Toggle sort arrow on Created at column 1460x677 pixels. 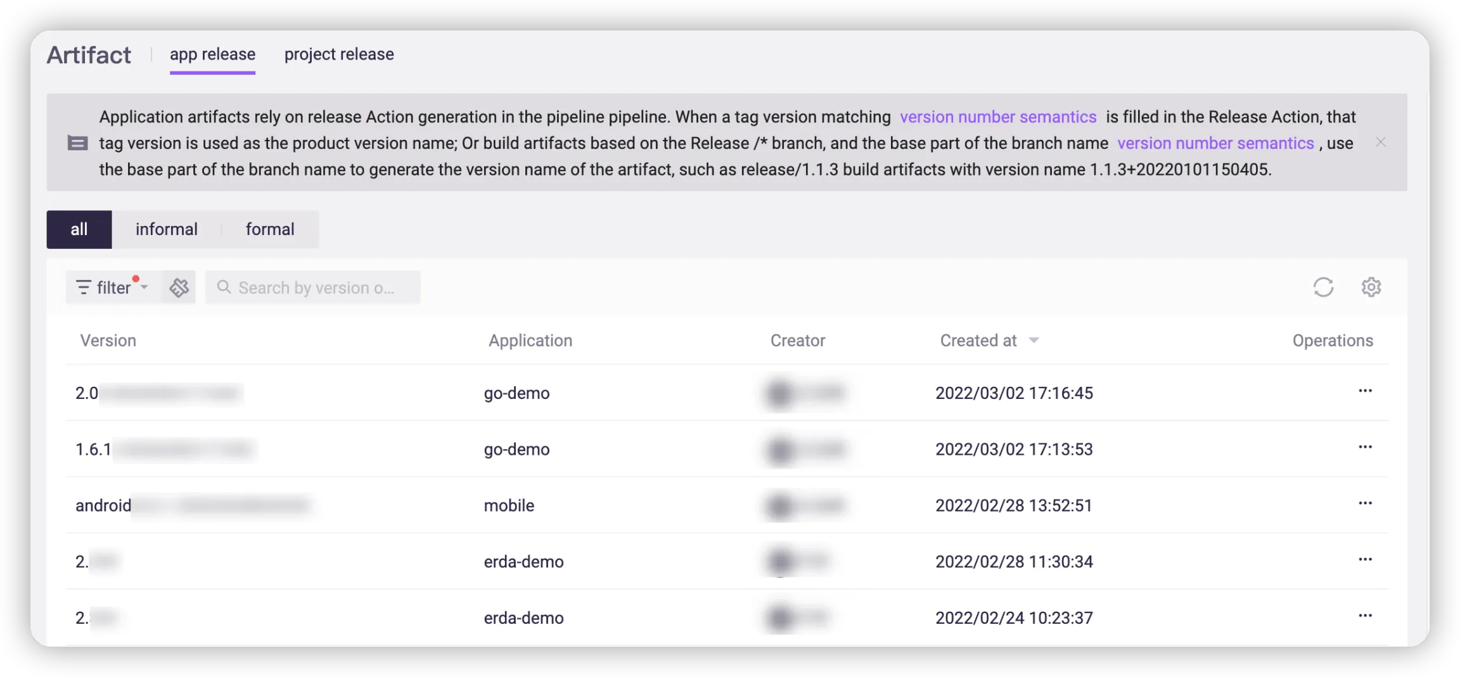pyautogui.click(x=1034, y=341)
